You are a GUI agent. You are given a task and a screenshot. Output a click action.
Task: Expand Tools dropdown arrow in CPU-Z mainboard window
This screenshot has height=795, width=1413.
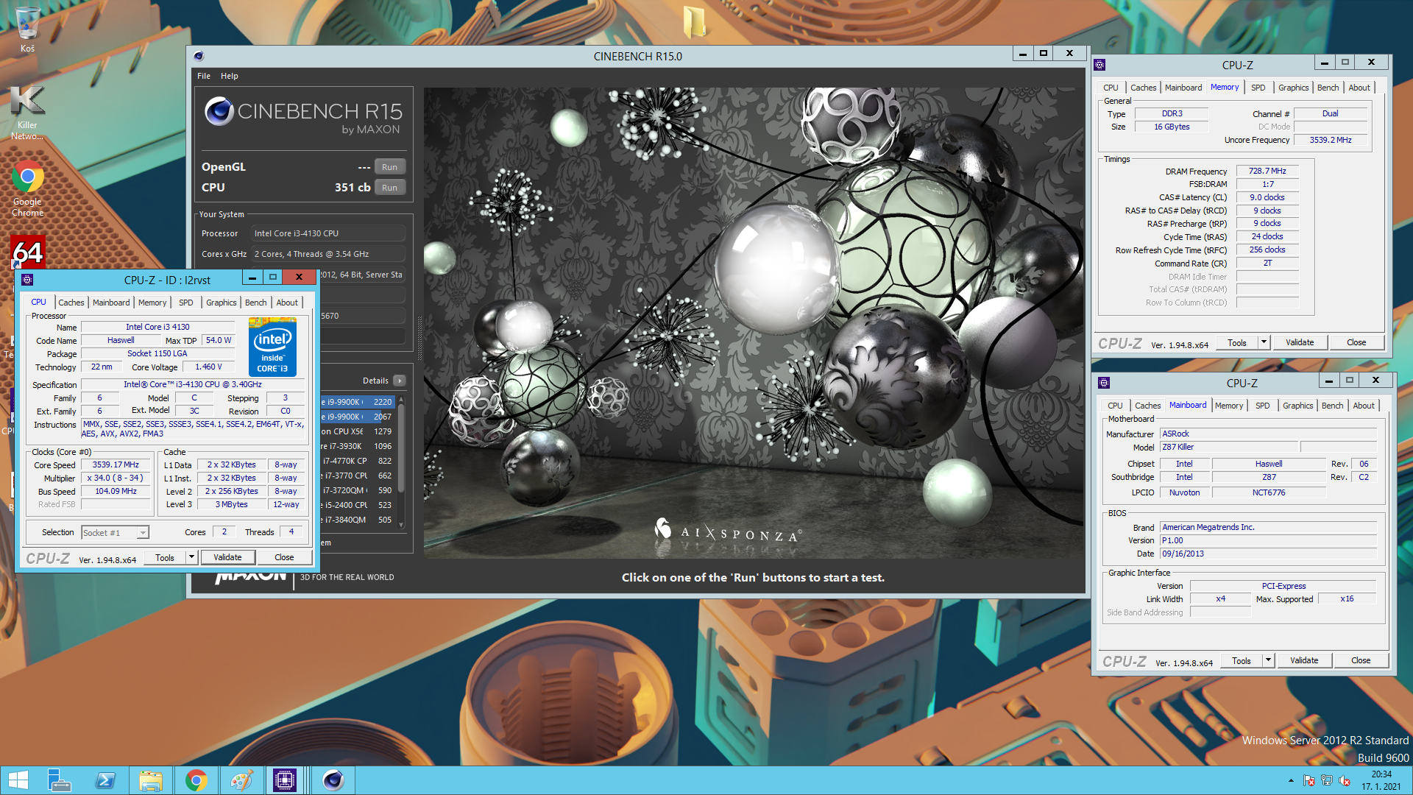1268,660
